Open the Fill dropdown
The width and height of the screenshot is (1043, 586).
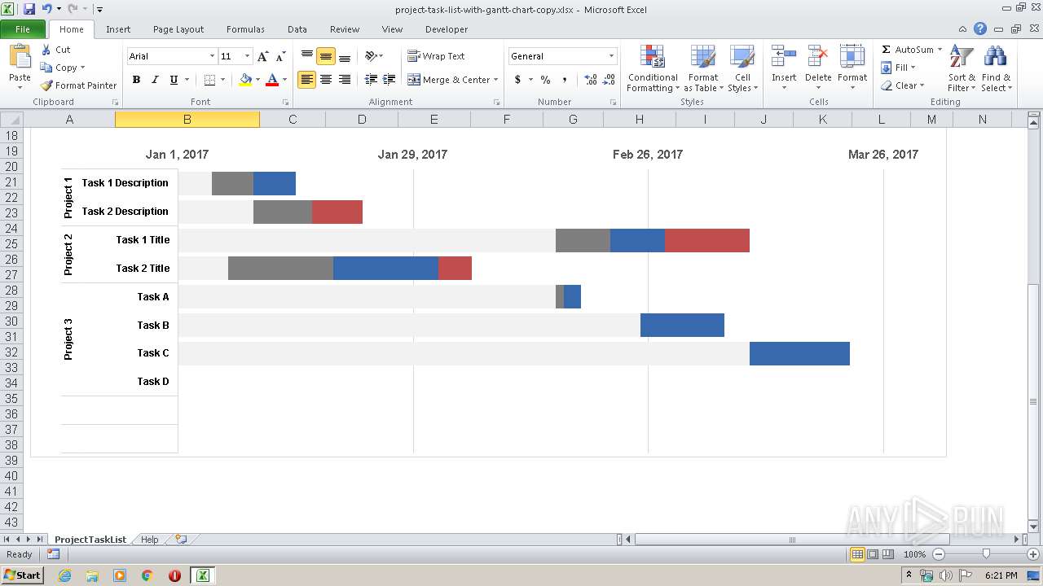point(899,68)
